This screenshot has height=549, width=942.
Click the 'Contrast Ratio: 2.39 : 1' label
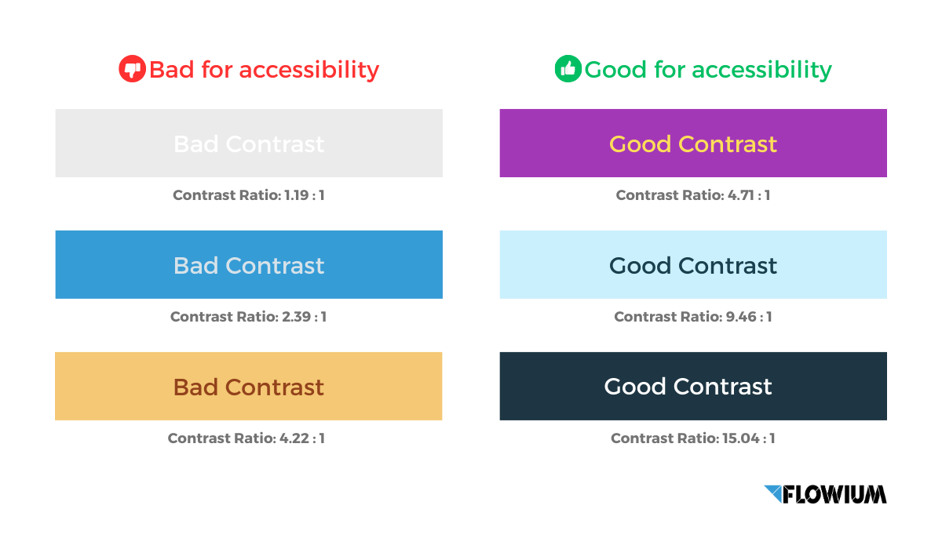(248, 317)
